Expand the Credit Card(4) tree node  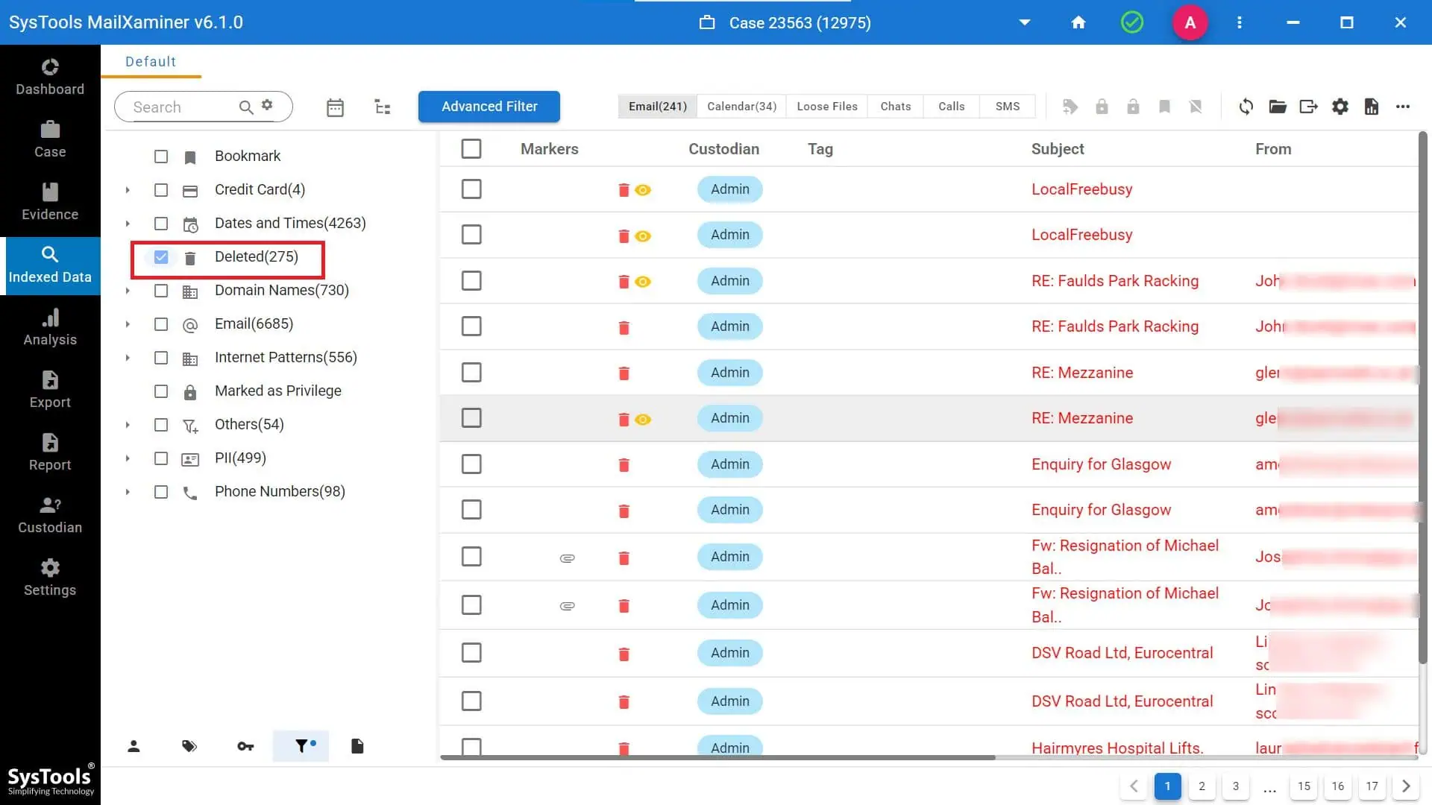click(128, 190)
